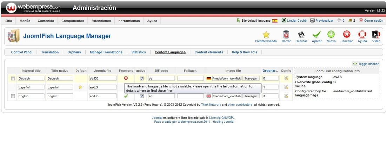Screen dimensions: 386x143
Task: Select the Content Languages tab
Action: click(170, 52)
